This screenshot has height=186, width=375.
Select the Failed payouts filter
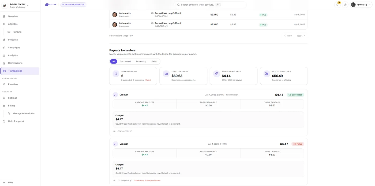click(154, 61)
